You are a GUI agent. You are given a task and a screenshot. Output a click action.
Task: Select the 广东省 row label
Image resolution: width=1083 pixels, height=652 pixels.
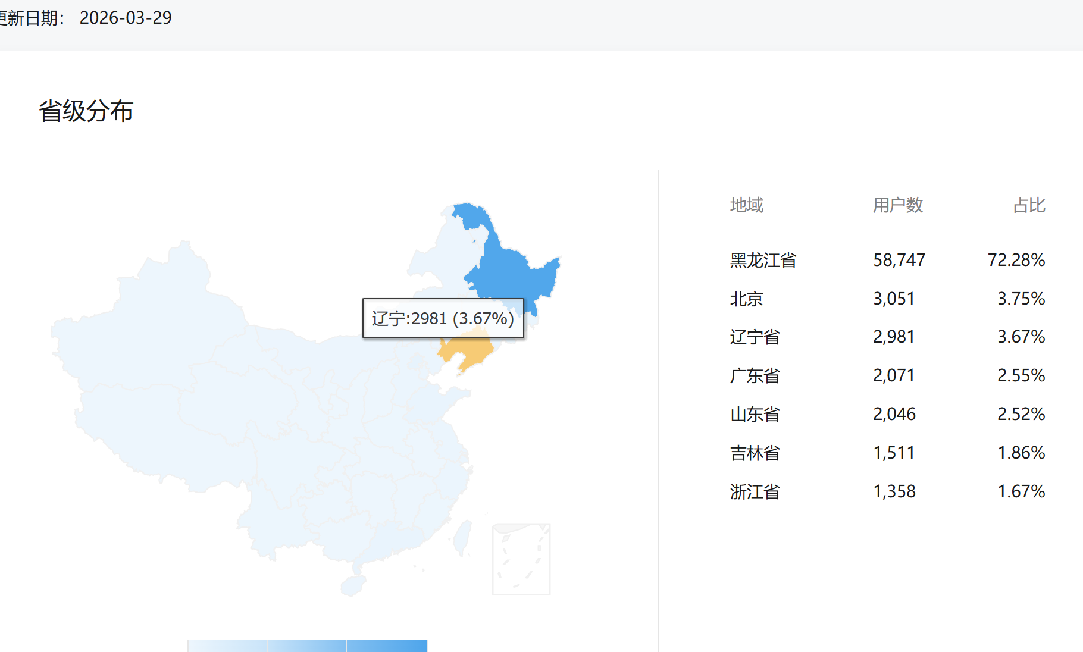[755, 376]
